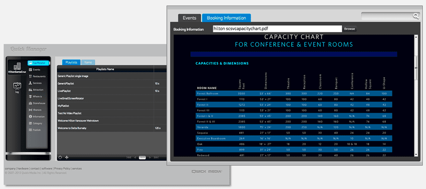Viewport: 426px width, 189px height.
Task: Go to Services in the sidebar
Action: pos(35,83)
